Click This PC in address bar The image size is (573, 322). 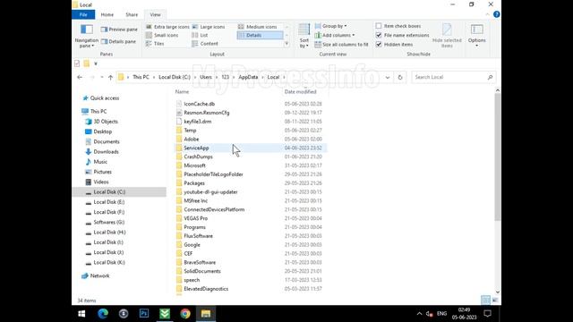tap(141, 77)
